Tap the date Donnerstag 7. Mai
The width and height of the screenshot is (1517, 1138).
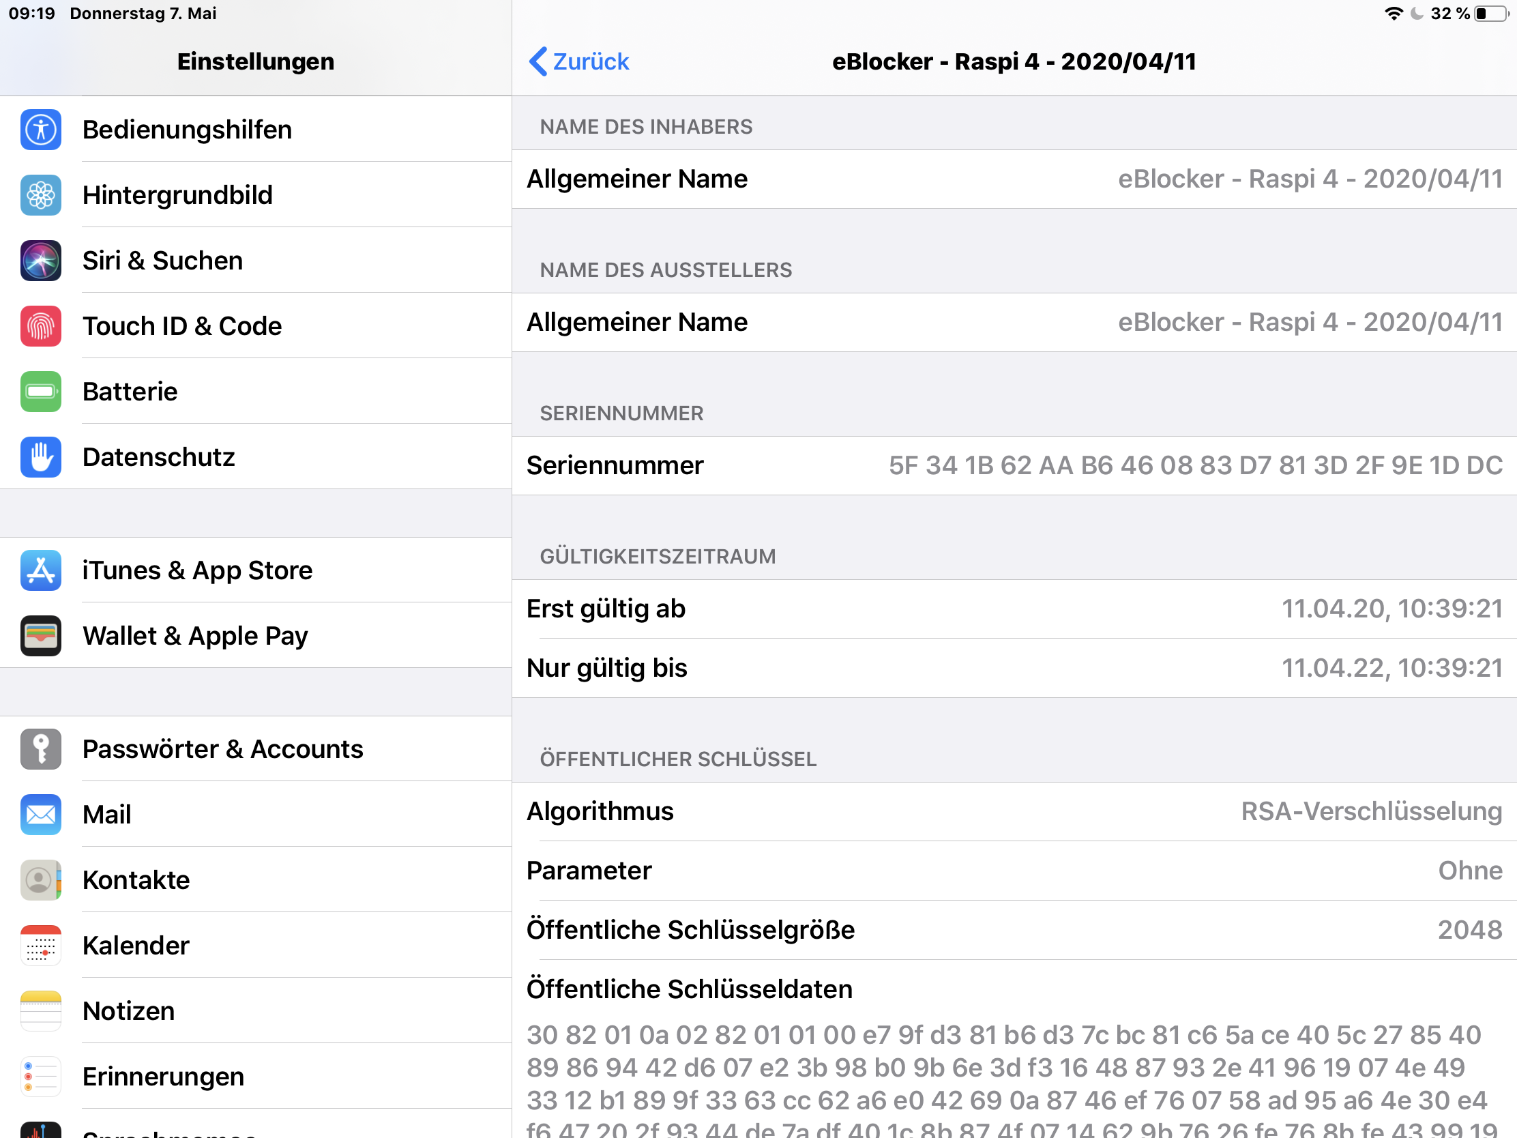click(x=143, y=14)
